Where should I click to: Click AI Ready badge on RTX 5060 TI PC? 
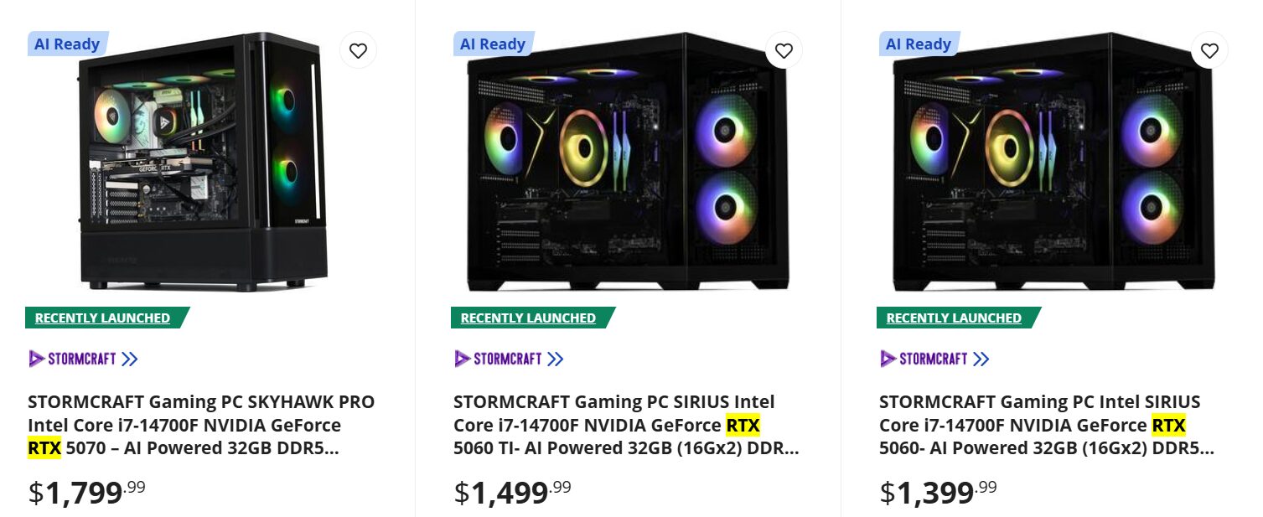pyautogui.click(x=493, y=44)
